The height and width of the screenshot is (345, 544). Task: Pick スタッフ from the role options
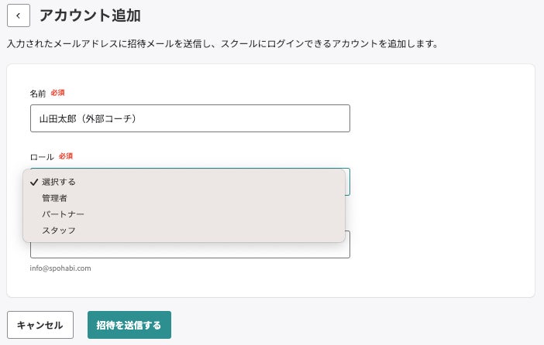[x=59, y=231]
